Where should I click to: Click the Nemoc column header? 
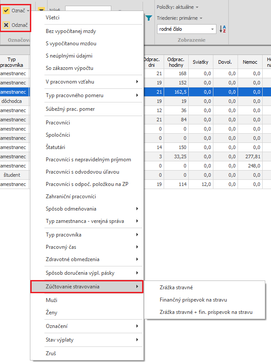click(x=250, y=62)
